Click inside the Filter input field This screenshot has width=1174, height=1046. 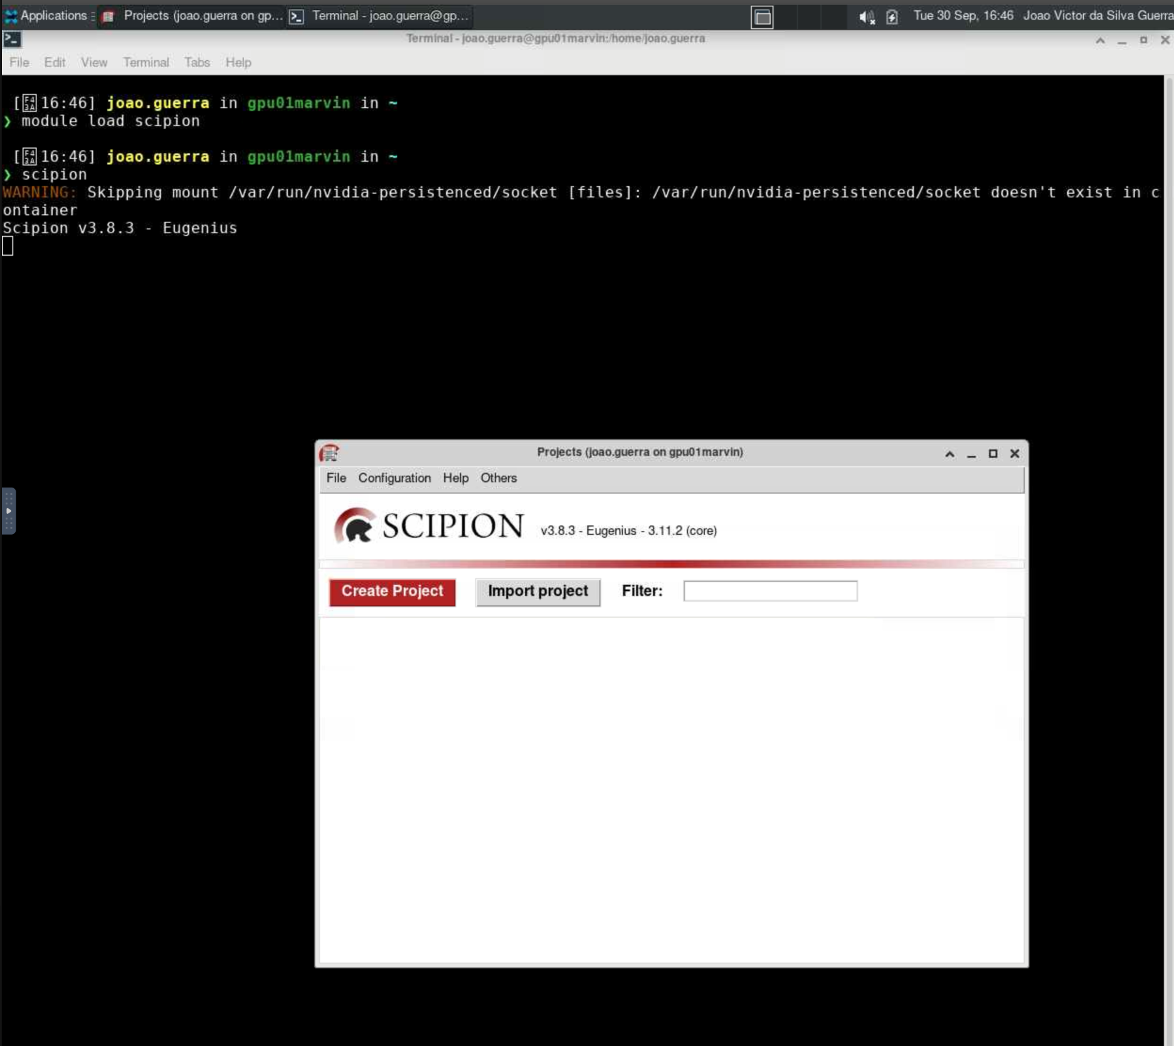(770, 591)
